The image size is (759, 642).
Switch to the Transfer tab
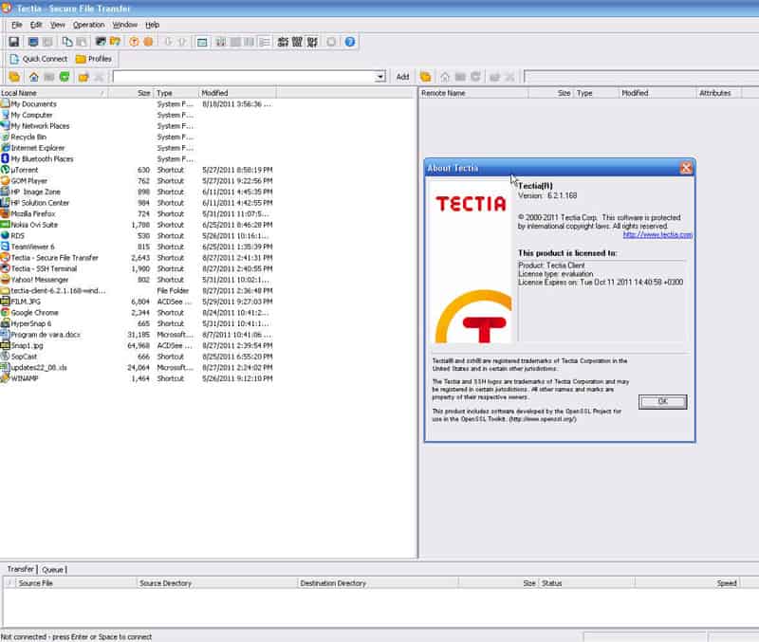pyautogui.click(x=21, y=569)
